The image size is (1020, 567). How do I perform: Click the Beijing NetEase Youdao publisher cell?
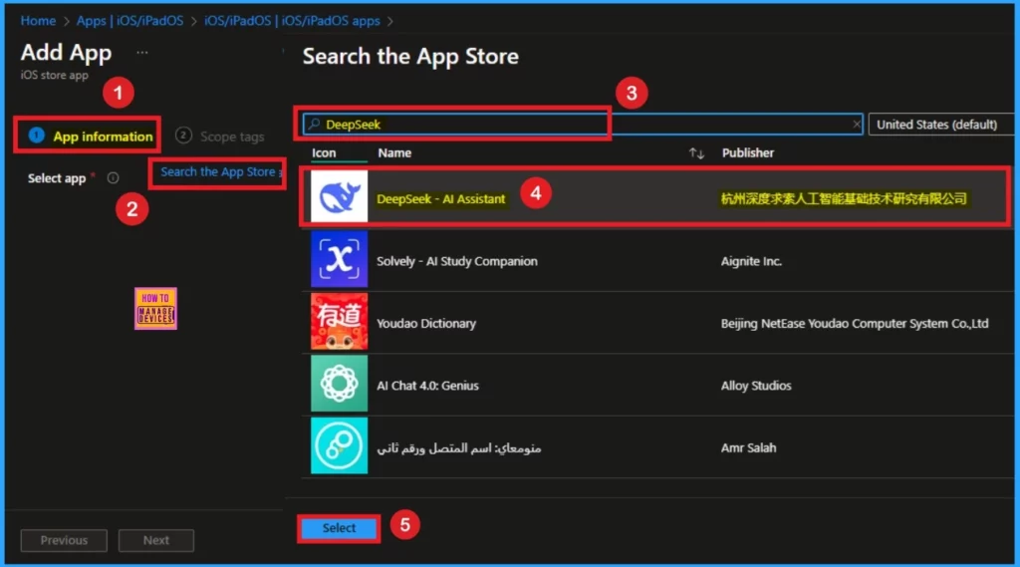[855, 324]
